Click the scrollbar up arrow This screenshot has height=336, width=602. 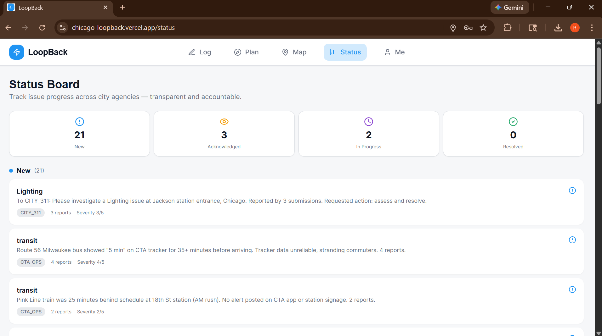599,42
